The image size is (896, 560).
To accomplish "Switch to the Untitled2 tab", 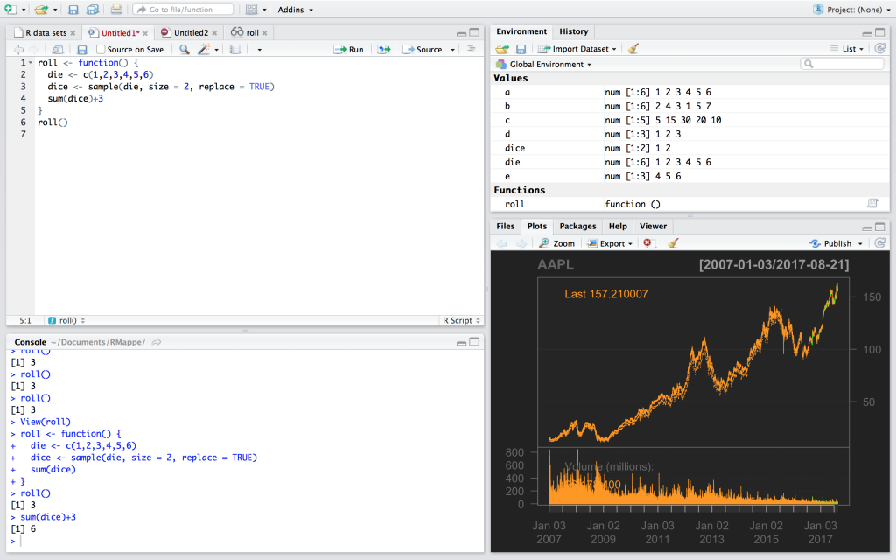I will click(x=191, y=33).
